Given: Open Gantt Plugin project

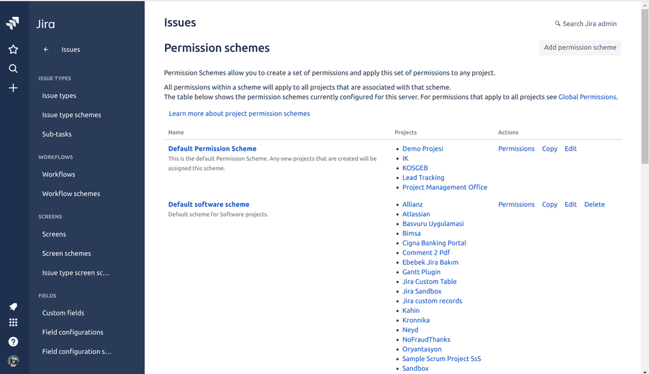Looking at the screenshot, I should [421, 272].
